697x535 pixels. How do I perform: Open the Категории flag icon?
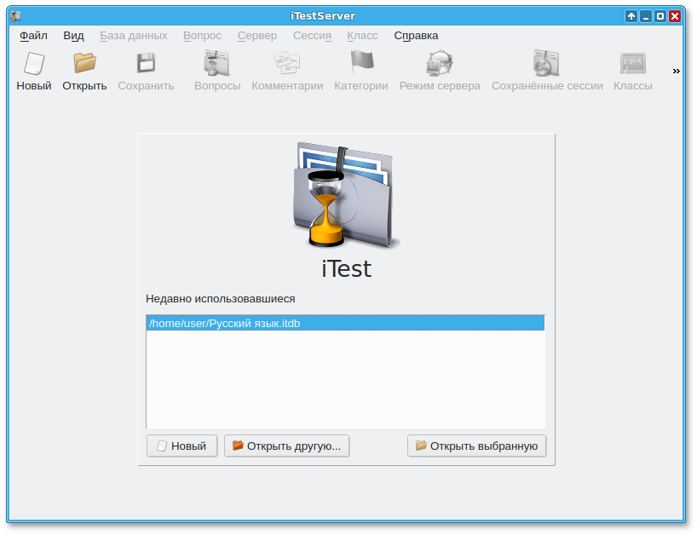[361, 62]
